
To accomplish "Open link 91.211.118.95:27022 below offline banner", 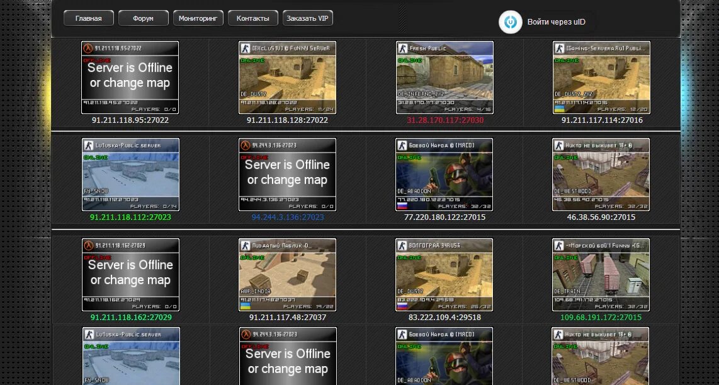I will [x=130, y=120].
